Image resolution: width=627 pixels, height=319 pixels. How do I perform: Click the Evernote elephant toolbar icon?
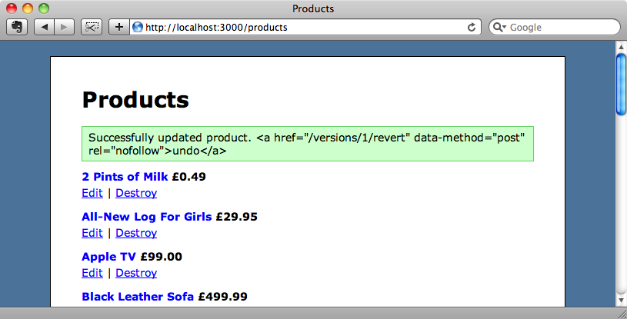coord(17,27)
